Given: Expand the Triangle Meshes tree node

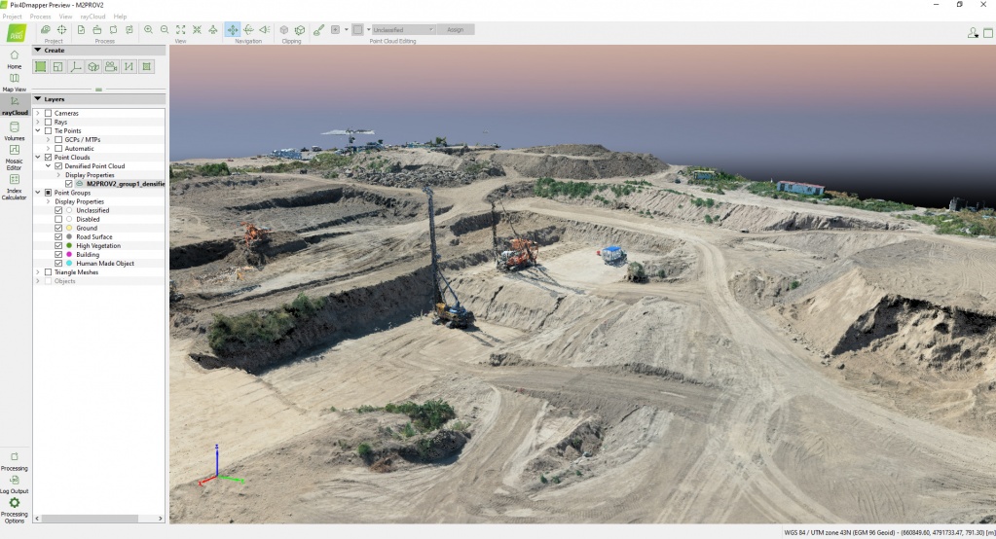Looking at the screenshot, I should click(38, 272).
